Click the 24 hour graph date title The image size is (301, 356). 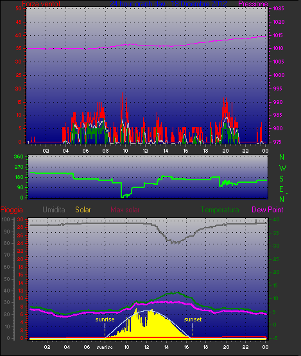tap(168, 4)
